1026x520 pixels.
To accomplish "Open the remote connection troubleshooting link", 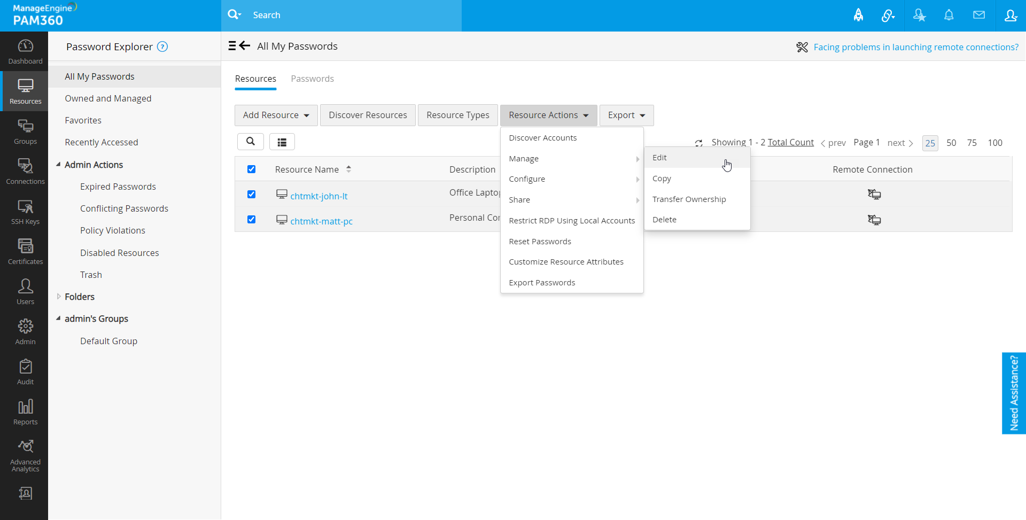I will pyautogui.click(x=915, y=47).
